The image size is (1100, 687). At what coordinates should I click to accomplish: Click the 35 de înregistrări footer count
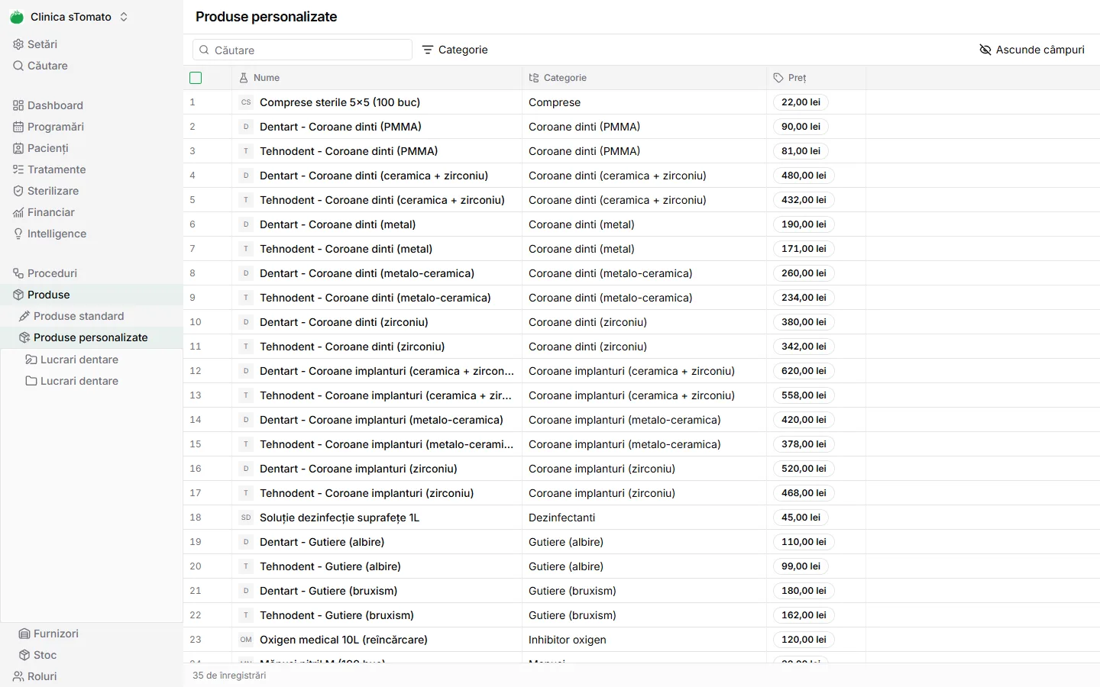click(x=229, y=676)
